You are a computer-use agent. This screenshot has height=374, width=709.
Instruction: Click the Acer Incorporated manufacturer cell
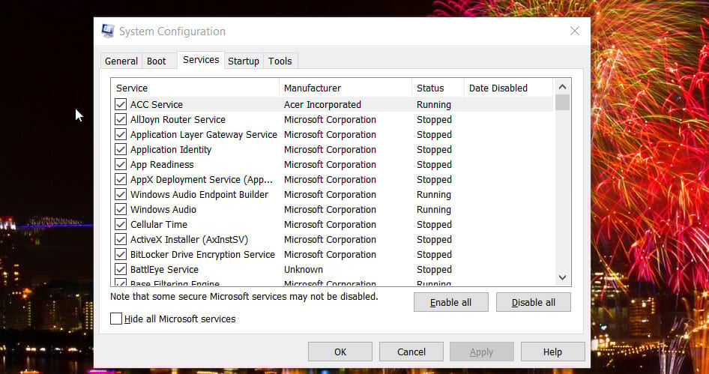(322, 104)
